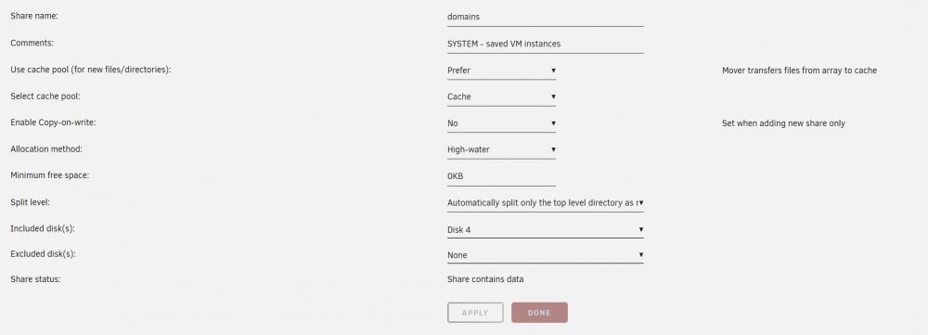Screen dimensions: 928x335
Task: Click the "Enable Copy-on-write:" label
Action: (x=53, y=123)
